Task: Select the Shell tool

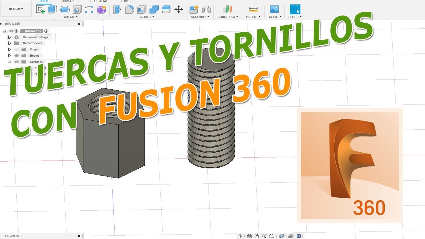Action: click(142, 9)
